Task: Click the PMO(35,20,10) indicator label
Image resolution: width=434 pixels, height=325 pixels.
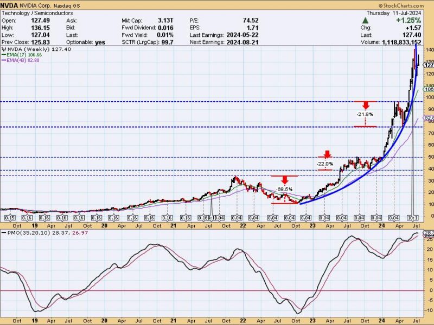Action: coord(29,233)
